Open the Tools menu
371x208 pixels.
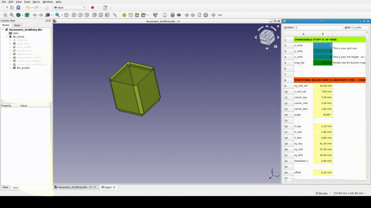[27, 2]
